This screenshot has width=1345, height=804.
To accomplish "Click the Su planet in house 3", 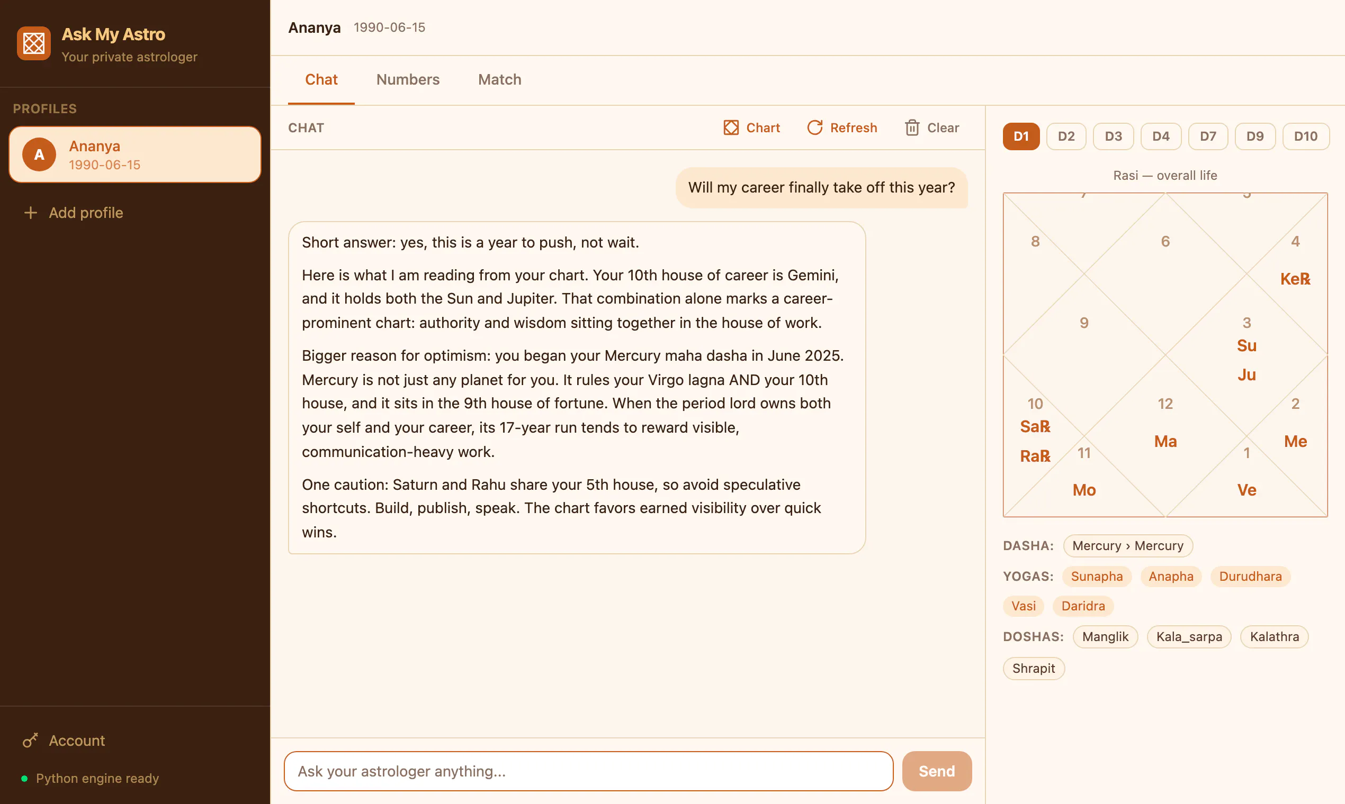I will click(x=1247, y=345).
